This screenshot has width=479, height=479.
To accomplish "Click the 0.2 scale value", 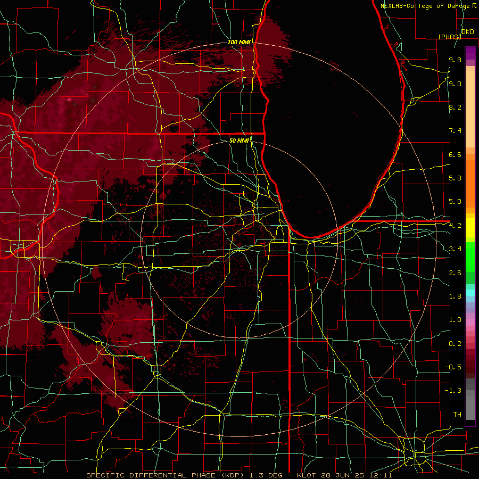I will tap(455, 344).
